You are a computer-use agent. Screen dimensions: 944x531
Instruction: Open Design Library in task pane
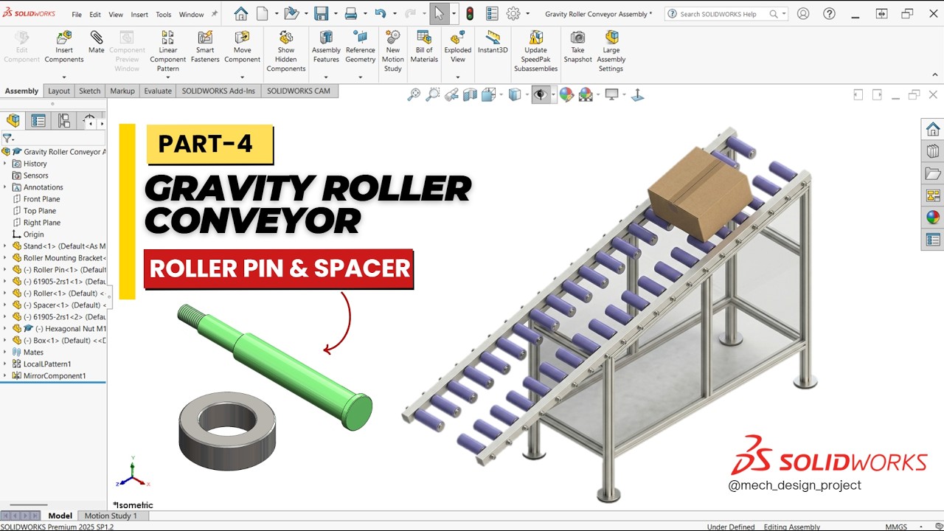pos(933,152)
